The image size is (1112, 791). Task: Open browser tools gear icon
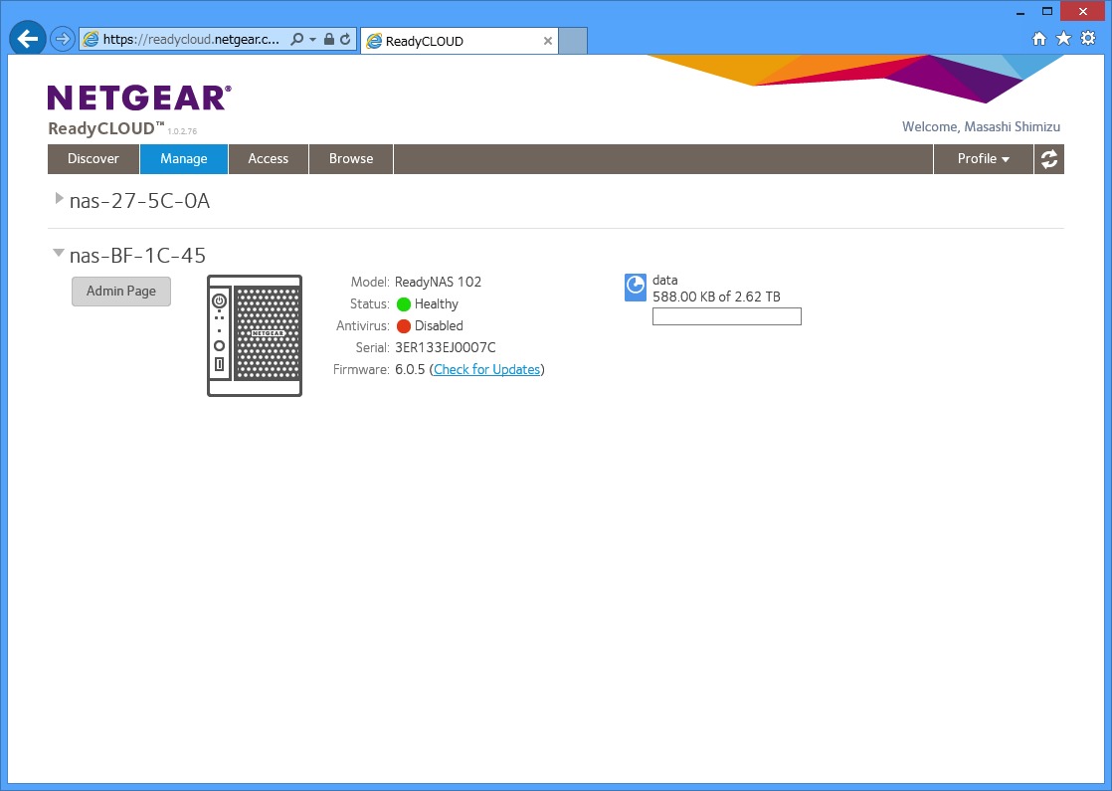1088,40
